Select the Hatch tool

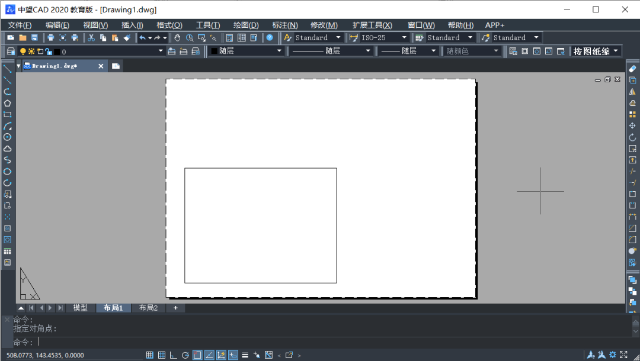click(x=7, y=228)
